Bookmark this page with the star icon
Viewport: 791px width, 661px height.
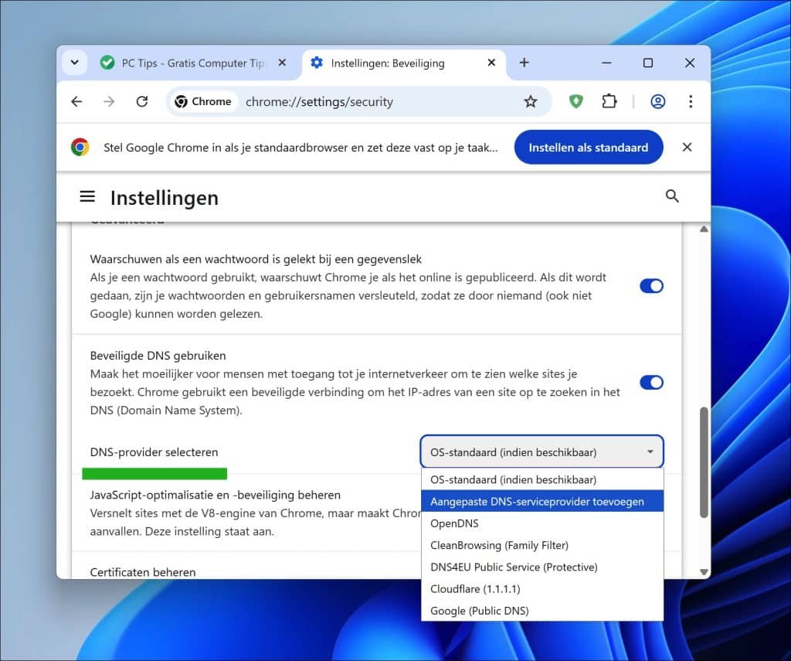pos(530,101)
